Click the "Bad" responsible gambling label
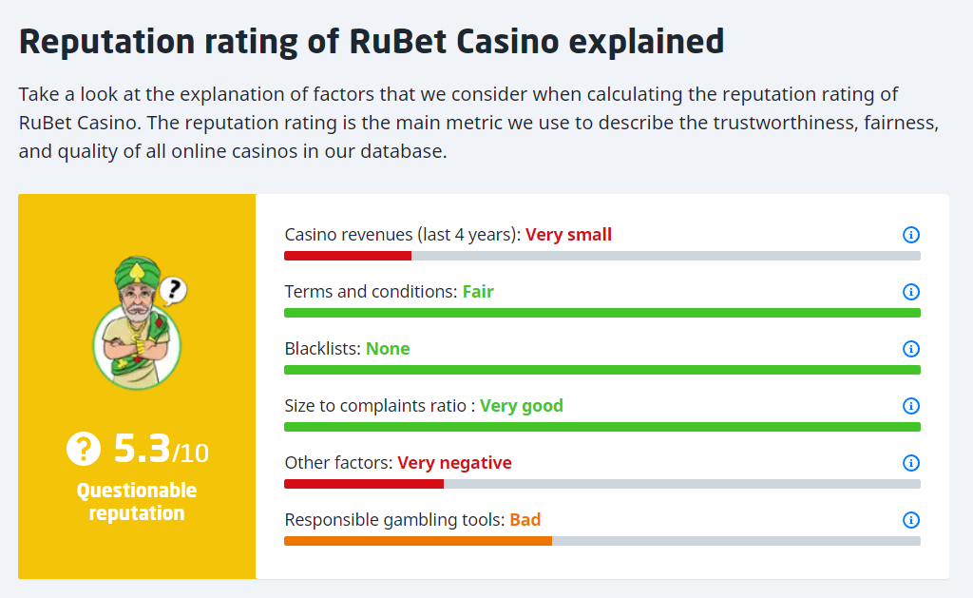 525,520
